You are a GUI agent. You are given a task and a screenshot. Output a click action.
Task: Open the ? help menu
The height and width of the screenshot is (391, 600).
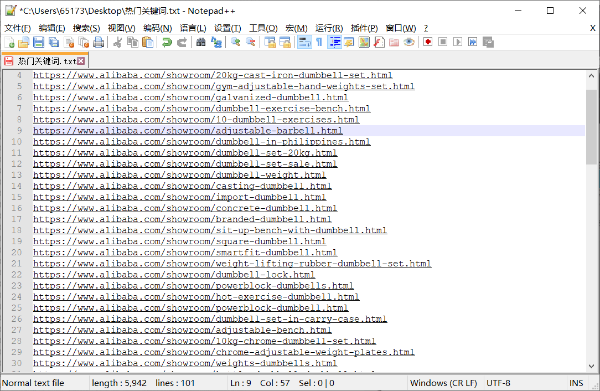pyautogui.click(x=426, y=28)
